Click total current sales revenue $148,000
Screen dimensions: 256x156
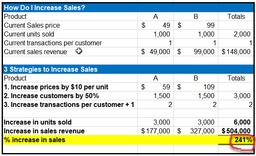[x=236, y=52]
